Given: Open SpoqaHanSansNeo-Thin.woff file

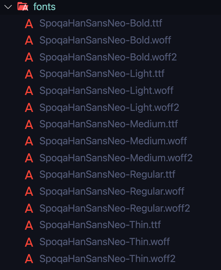Looking at the screenshot, I should 105,242.
